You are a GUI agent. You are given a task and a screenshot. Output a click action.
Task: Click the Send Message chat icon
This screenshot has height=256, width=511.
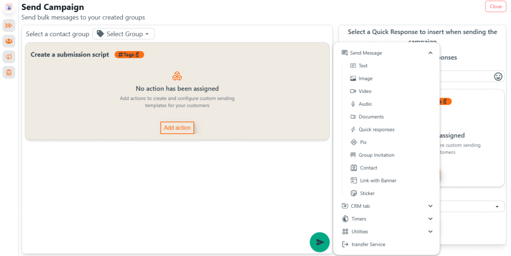(344, 53)
